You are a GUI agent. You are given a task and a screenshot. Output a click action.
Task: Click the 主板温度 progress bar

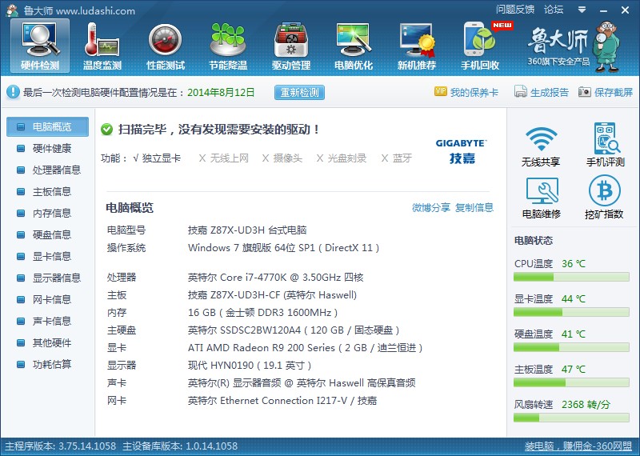click(571, 382)
